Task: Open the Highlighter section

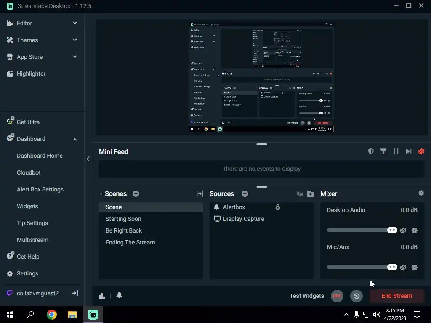Action: click(31, 74)
